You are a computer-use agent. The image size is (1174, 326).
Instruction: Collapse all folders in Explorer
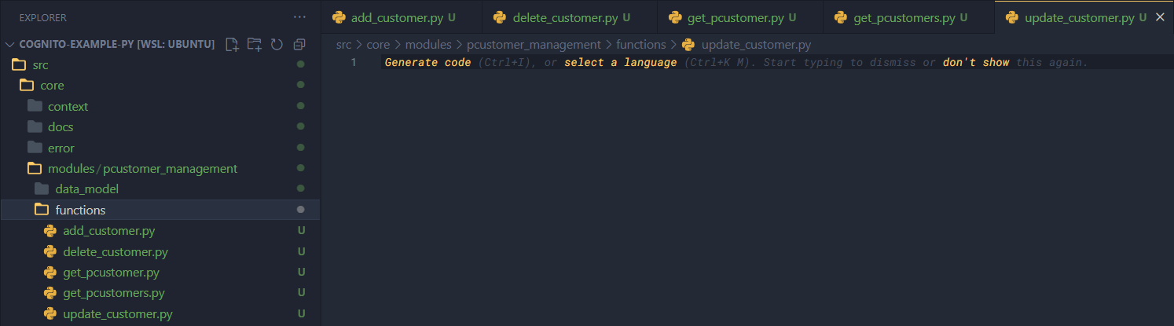[299, 44]
